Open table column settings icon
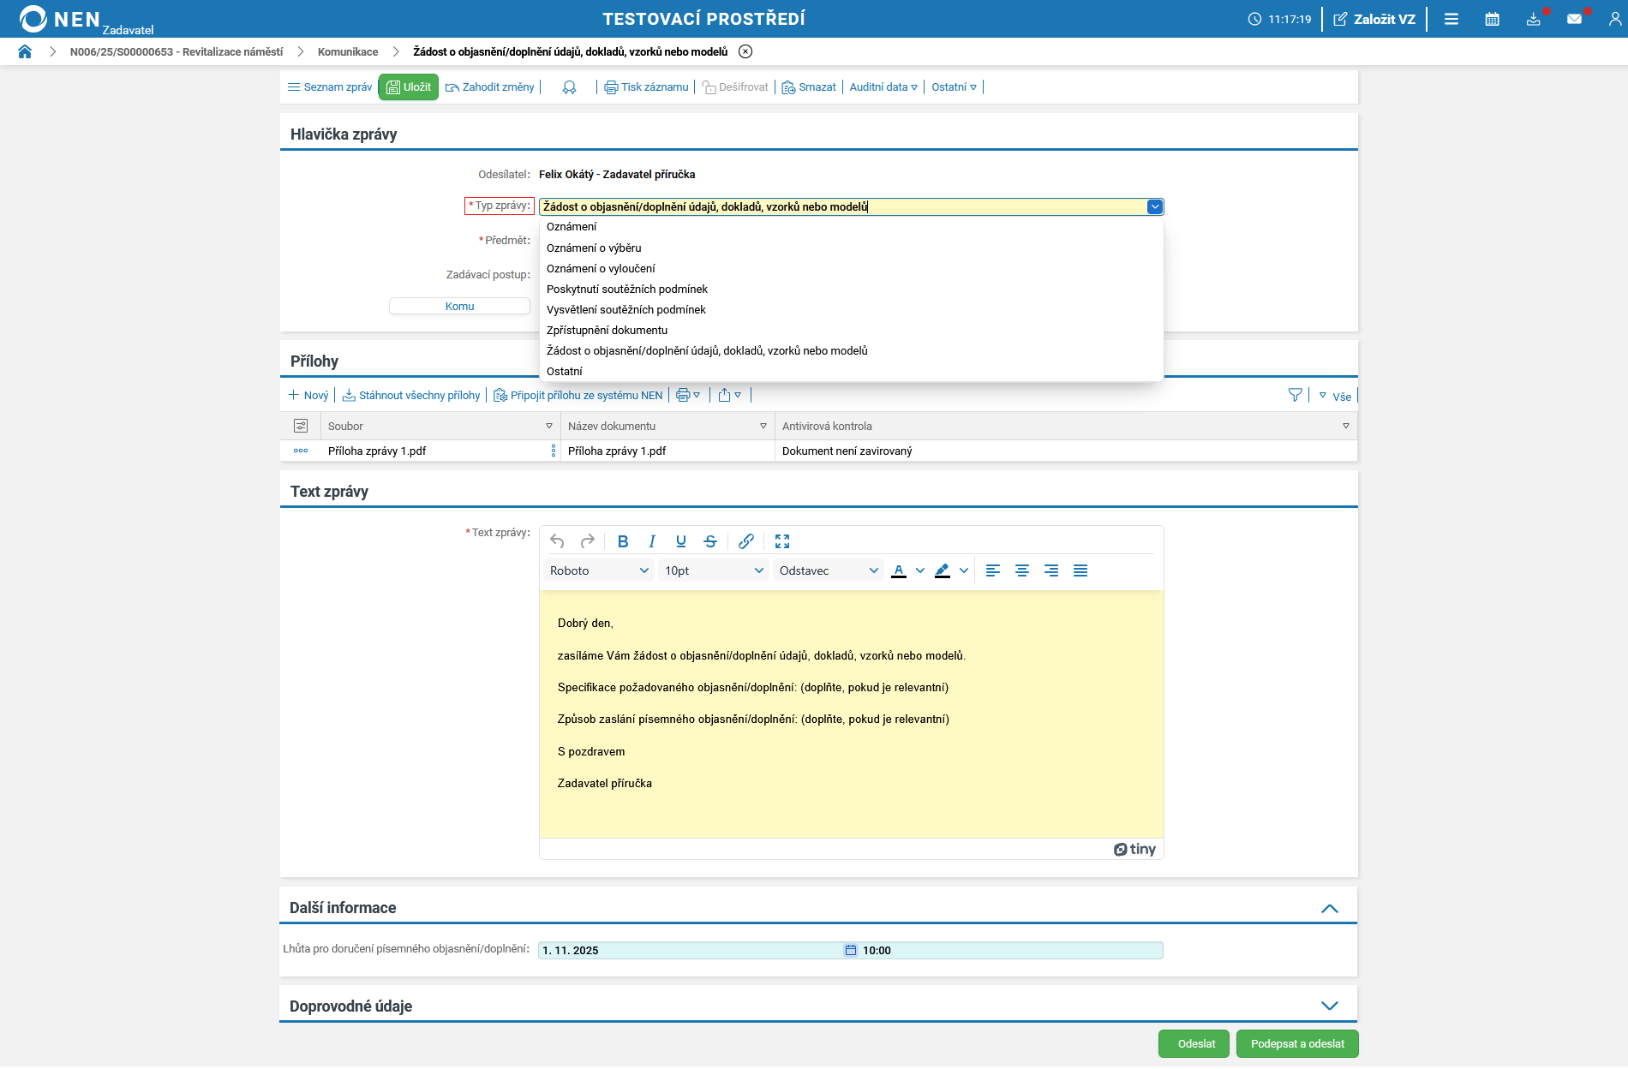The height and width of the screenshot is (1069, 1628). pyautogui.click(x=301, y=427)
